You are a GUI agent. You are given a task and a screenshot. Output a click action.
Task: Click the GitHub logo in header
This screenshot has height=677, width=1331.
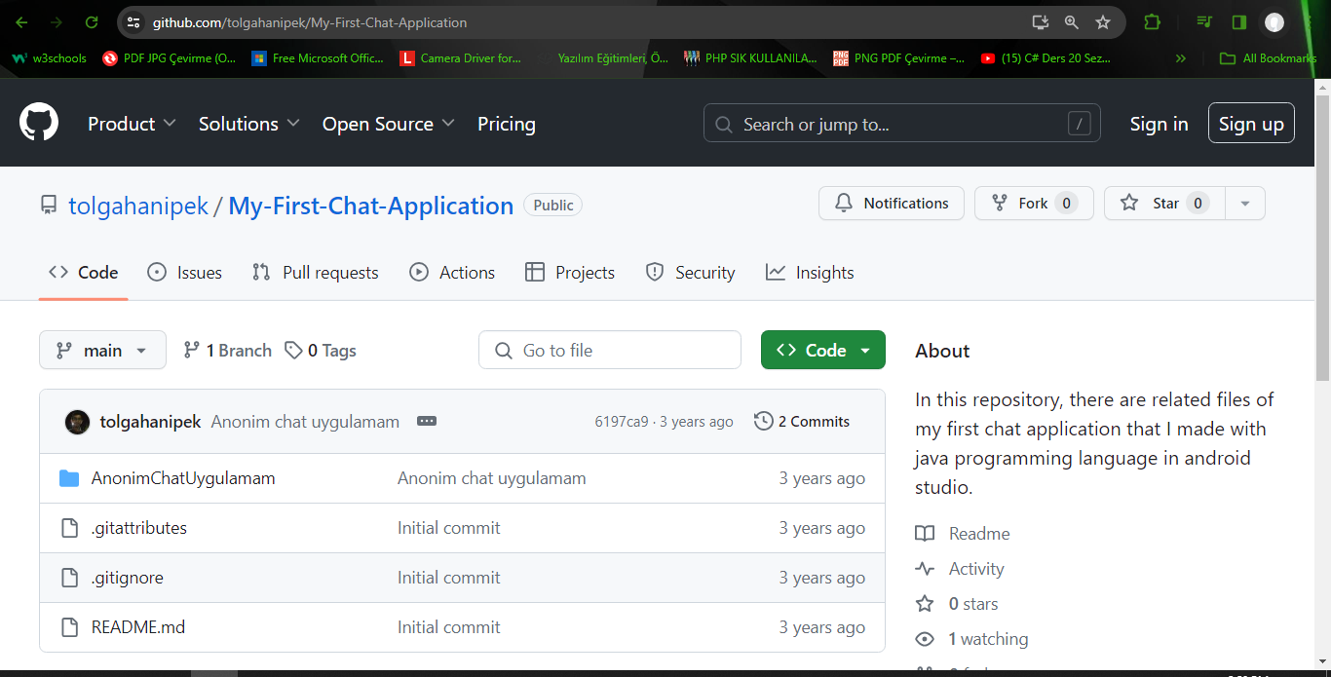(39, 124)
